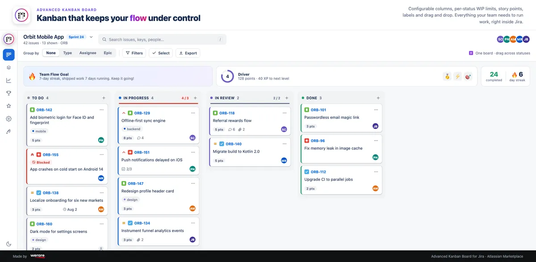Click the MR assignee avatar on ORB-155
Viewport: 536px width, 262px height.
pyautogui.click(x=101, y=178)
